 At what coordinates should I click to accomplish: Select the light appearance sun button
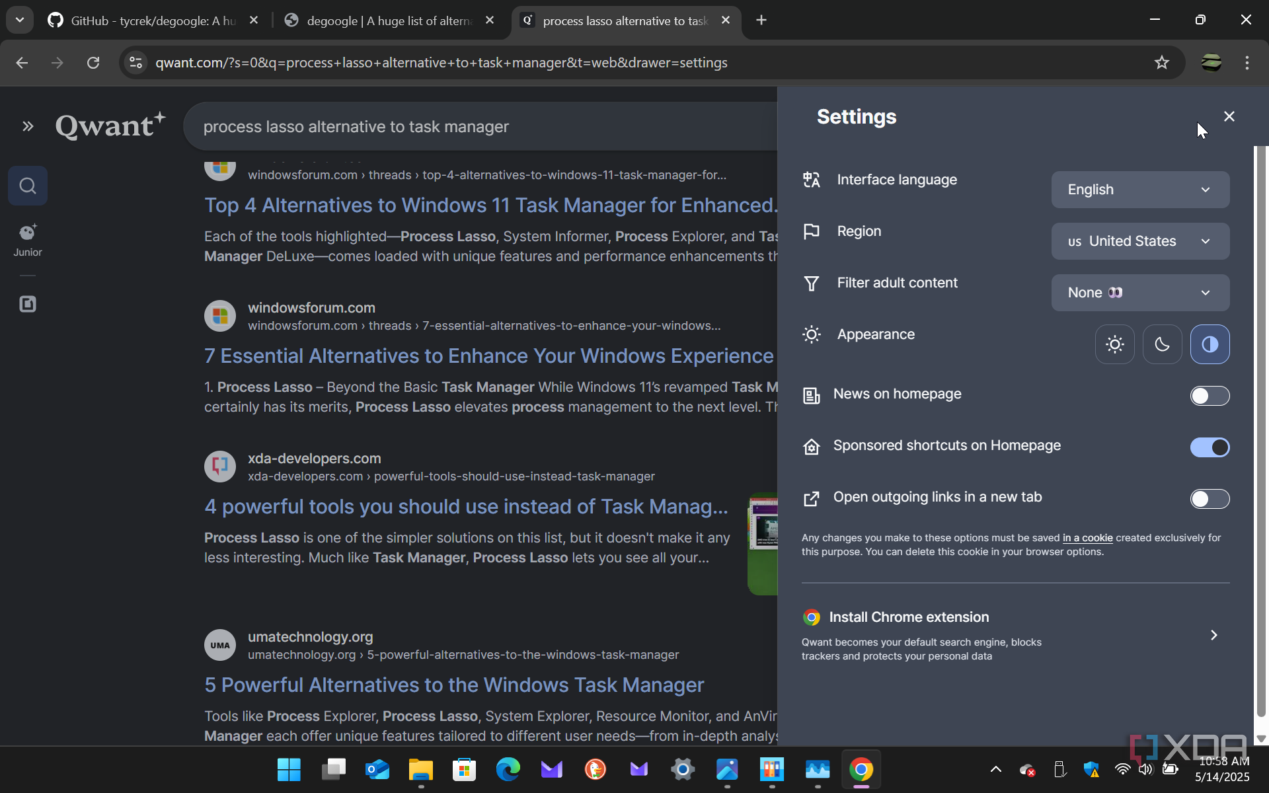pos(1114,344)
